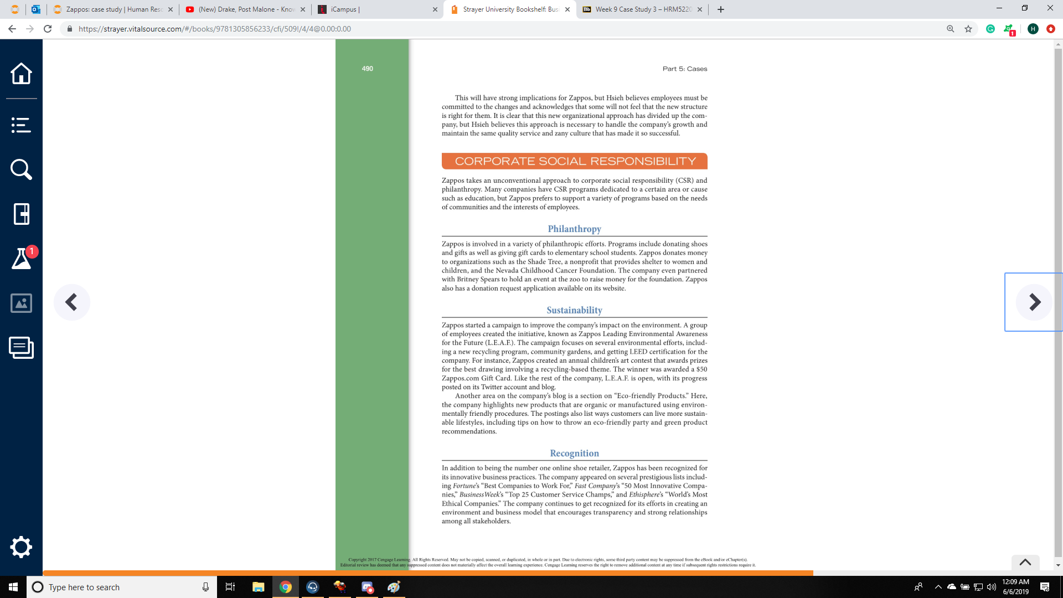Open the taskbar clock and date
Viewport: 1063px width, 598px height.
pos(1015,587)
